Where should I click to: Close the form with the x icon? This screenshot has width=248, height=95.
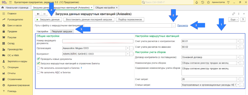pos(244,14)
